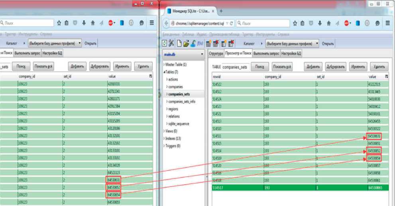Click the bookmark star in left browser window
Image resolution: width=395 pixels, height=206 pixels.
pos(59,23)
